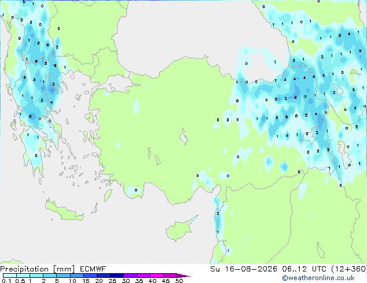Select the legend swatch between 5 and 10
The width and height of the screenshot is (367, 283).
coord(63,275)
